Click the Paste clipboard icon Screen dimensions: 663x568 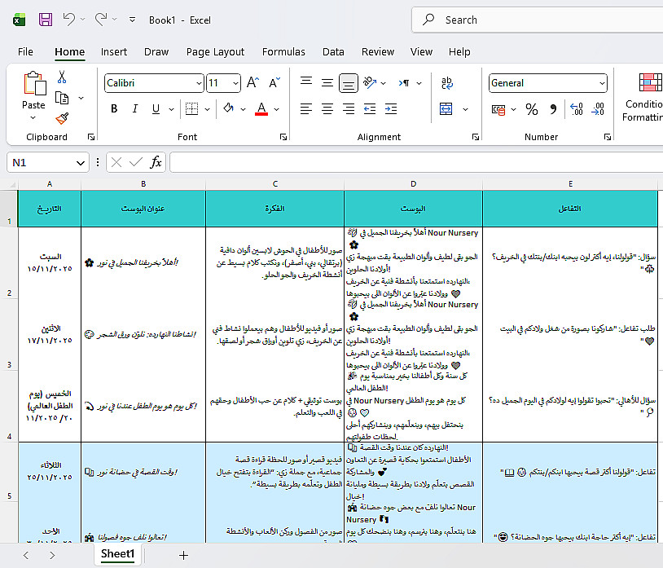click(35, 83)
